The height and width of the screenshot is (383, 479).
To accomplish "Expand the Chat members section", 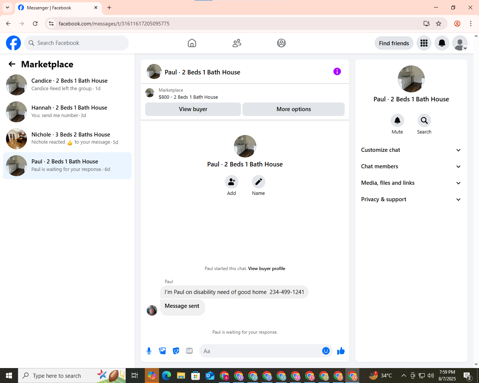I will click(411, 166).
